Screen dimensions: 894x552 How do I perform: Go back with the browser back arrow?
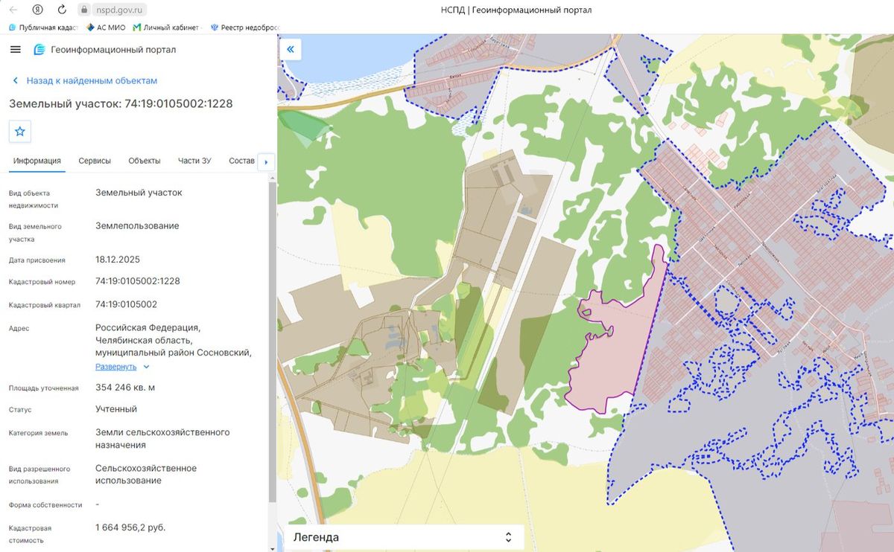pos(13,10)
